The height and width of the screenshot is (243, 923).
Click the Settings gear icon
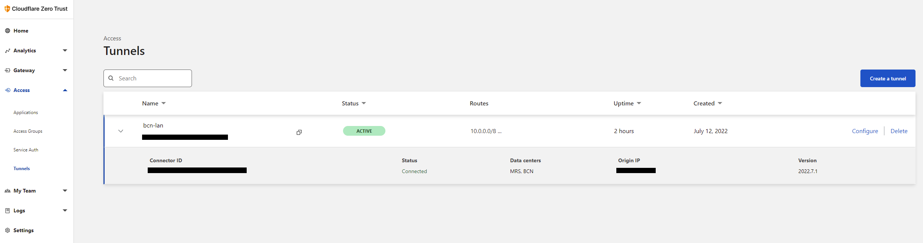click(7, 230)
